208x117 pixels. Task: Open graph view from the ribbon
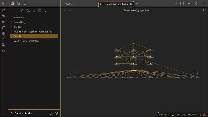tap(4, 16)
